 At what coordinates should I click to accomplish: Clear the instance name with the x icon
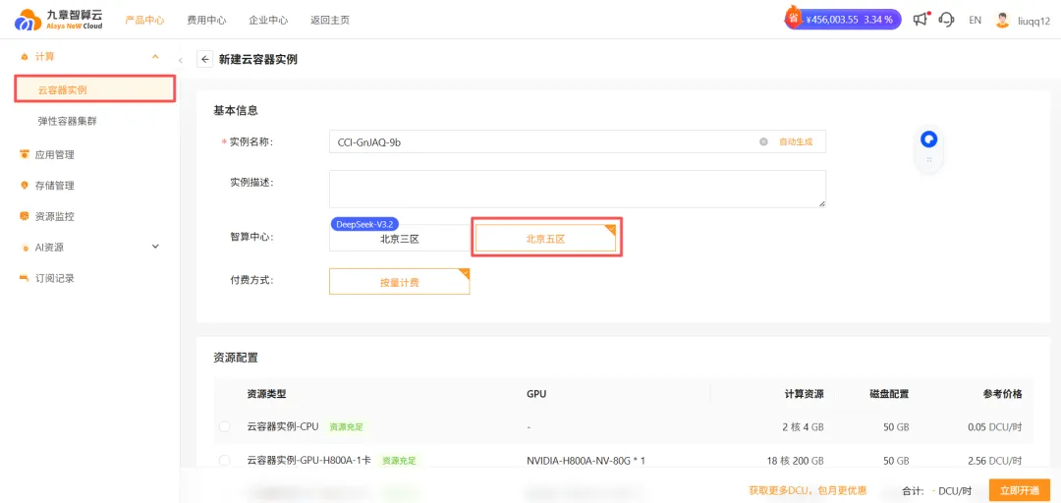click(763, 141)
